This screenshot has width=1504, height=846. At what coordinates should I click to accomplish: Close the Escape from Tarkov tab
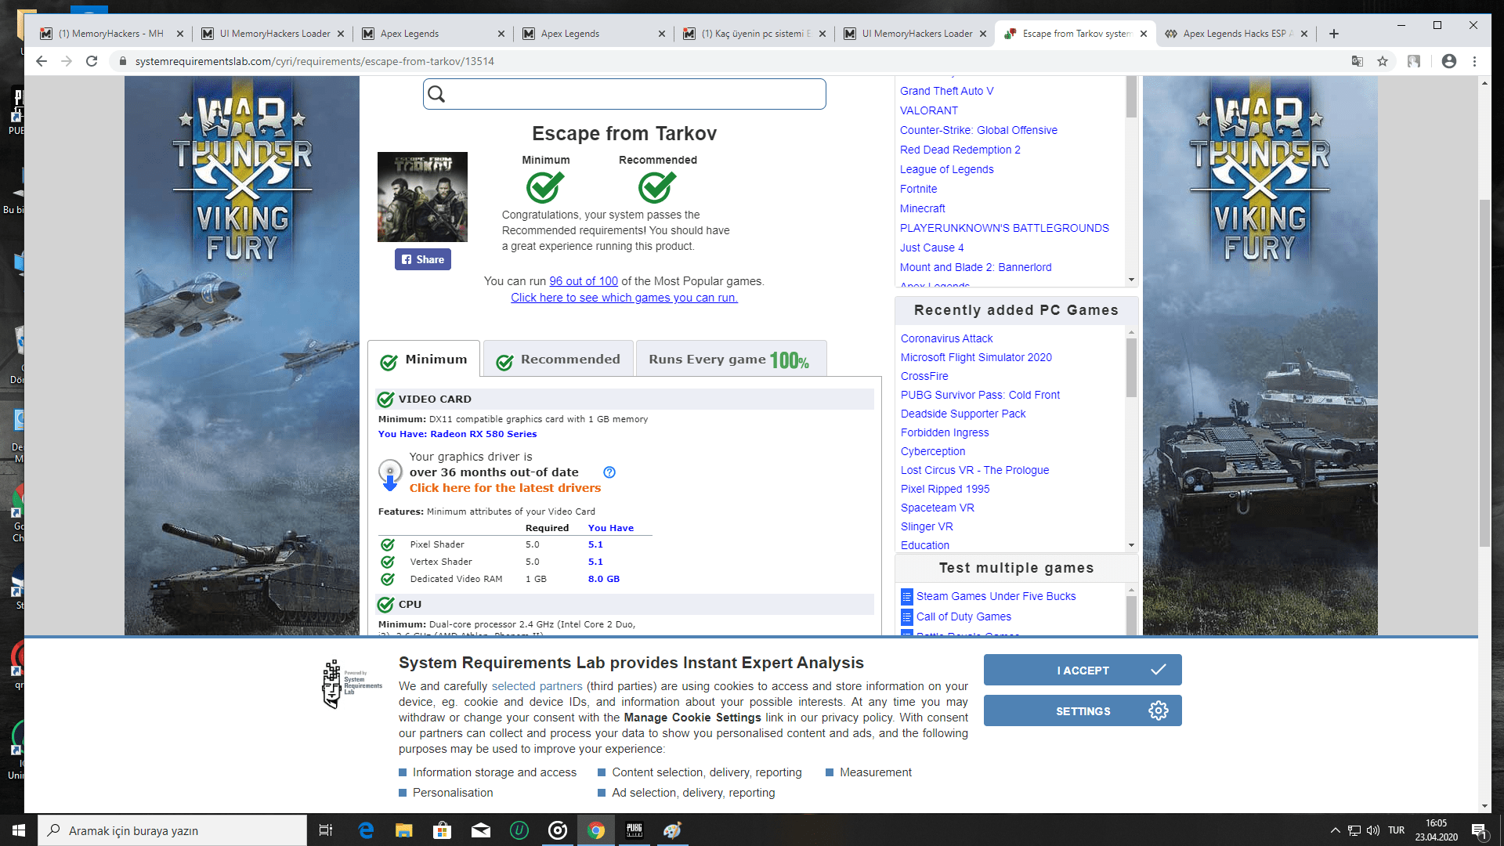(1144, 34)
